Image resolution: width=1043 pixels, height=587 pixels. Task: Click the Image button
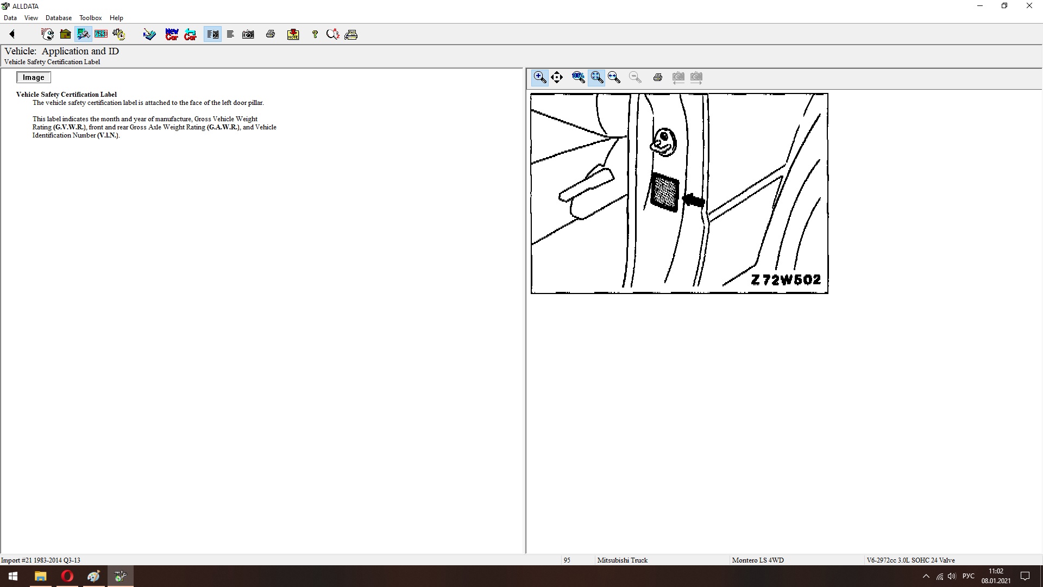(x=33, y=77)
